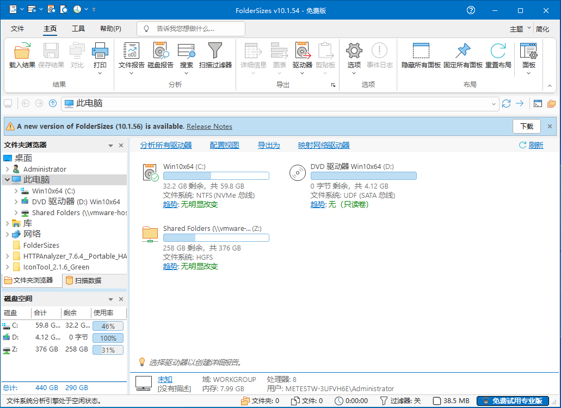Click Pin All Panels (固定所有面板)

pos(463,51)
